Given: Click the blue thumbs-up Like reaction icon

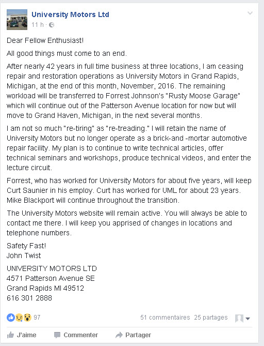Looking at the screenshot, I should 10,318.
